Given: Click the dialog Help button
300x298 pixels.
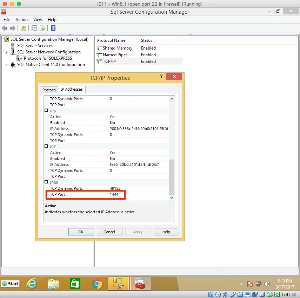Looking at the screenshot, I should pyautogui.click(x=166, y=232).
